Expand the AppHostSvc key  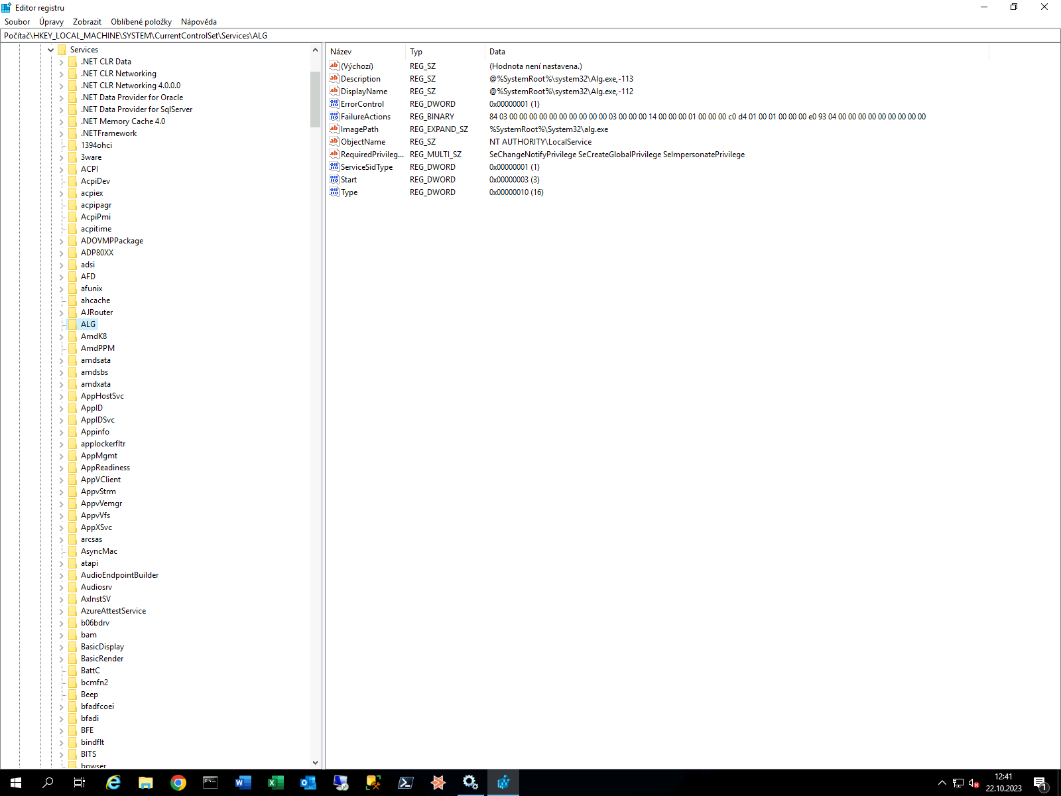[62, 396]
